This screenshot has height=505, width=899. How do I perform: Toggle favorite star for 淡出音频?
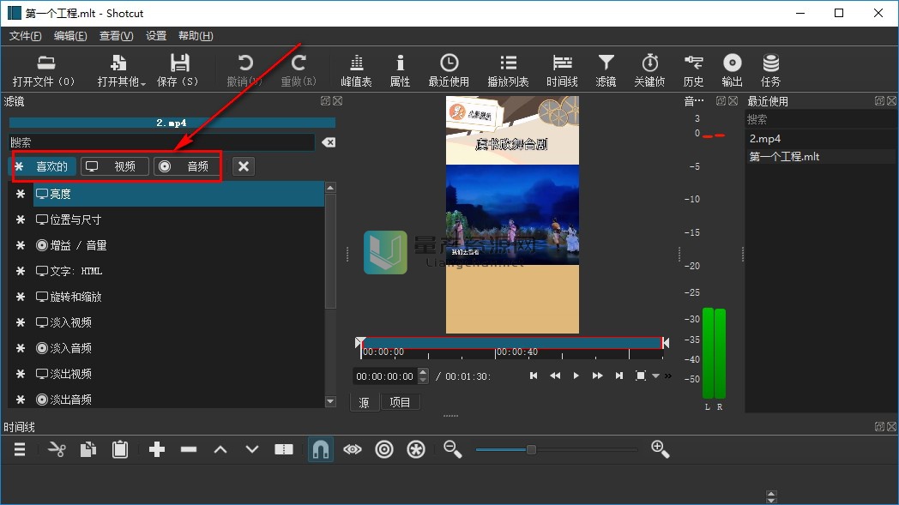point(21,400)
